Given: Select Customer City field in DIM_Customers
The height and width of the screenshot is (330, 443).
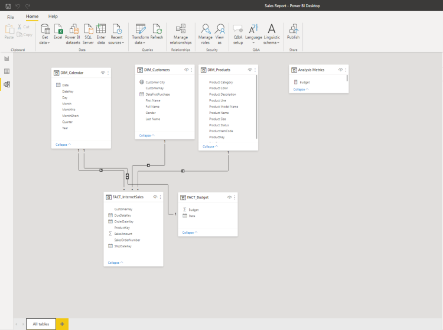Looking at the screenshot, I should (x=155, y=82).
